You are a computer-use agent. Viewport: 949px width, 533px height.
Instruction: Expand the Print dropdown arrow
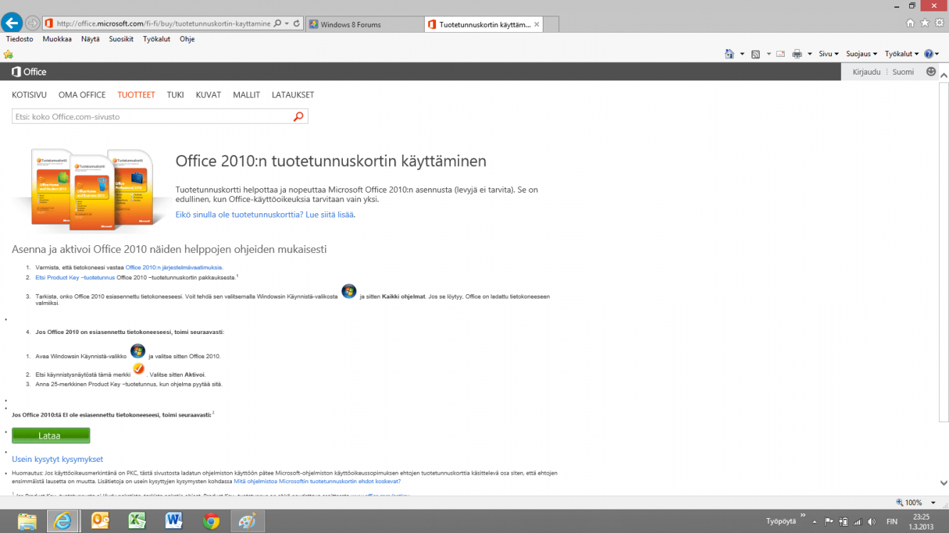point(810,54)
